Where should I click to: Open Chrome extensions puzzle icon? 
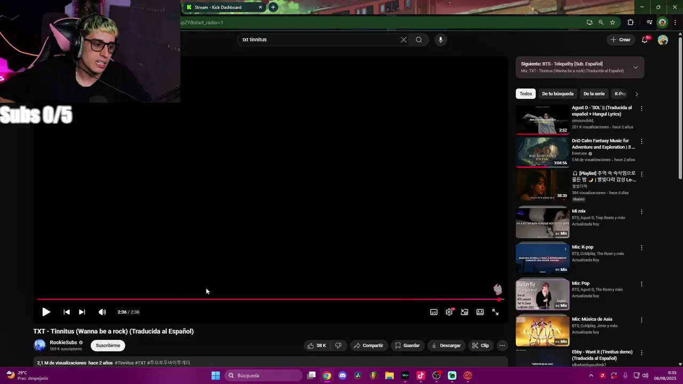pos(631,22)
